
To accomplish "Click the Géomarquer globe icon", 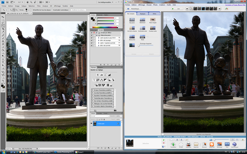I will 235,144.
